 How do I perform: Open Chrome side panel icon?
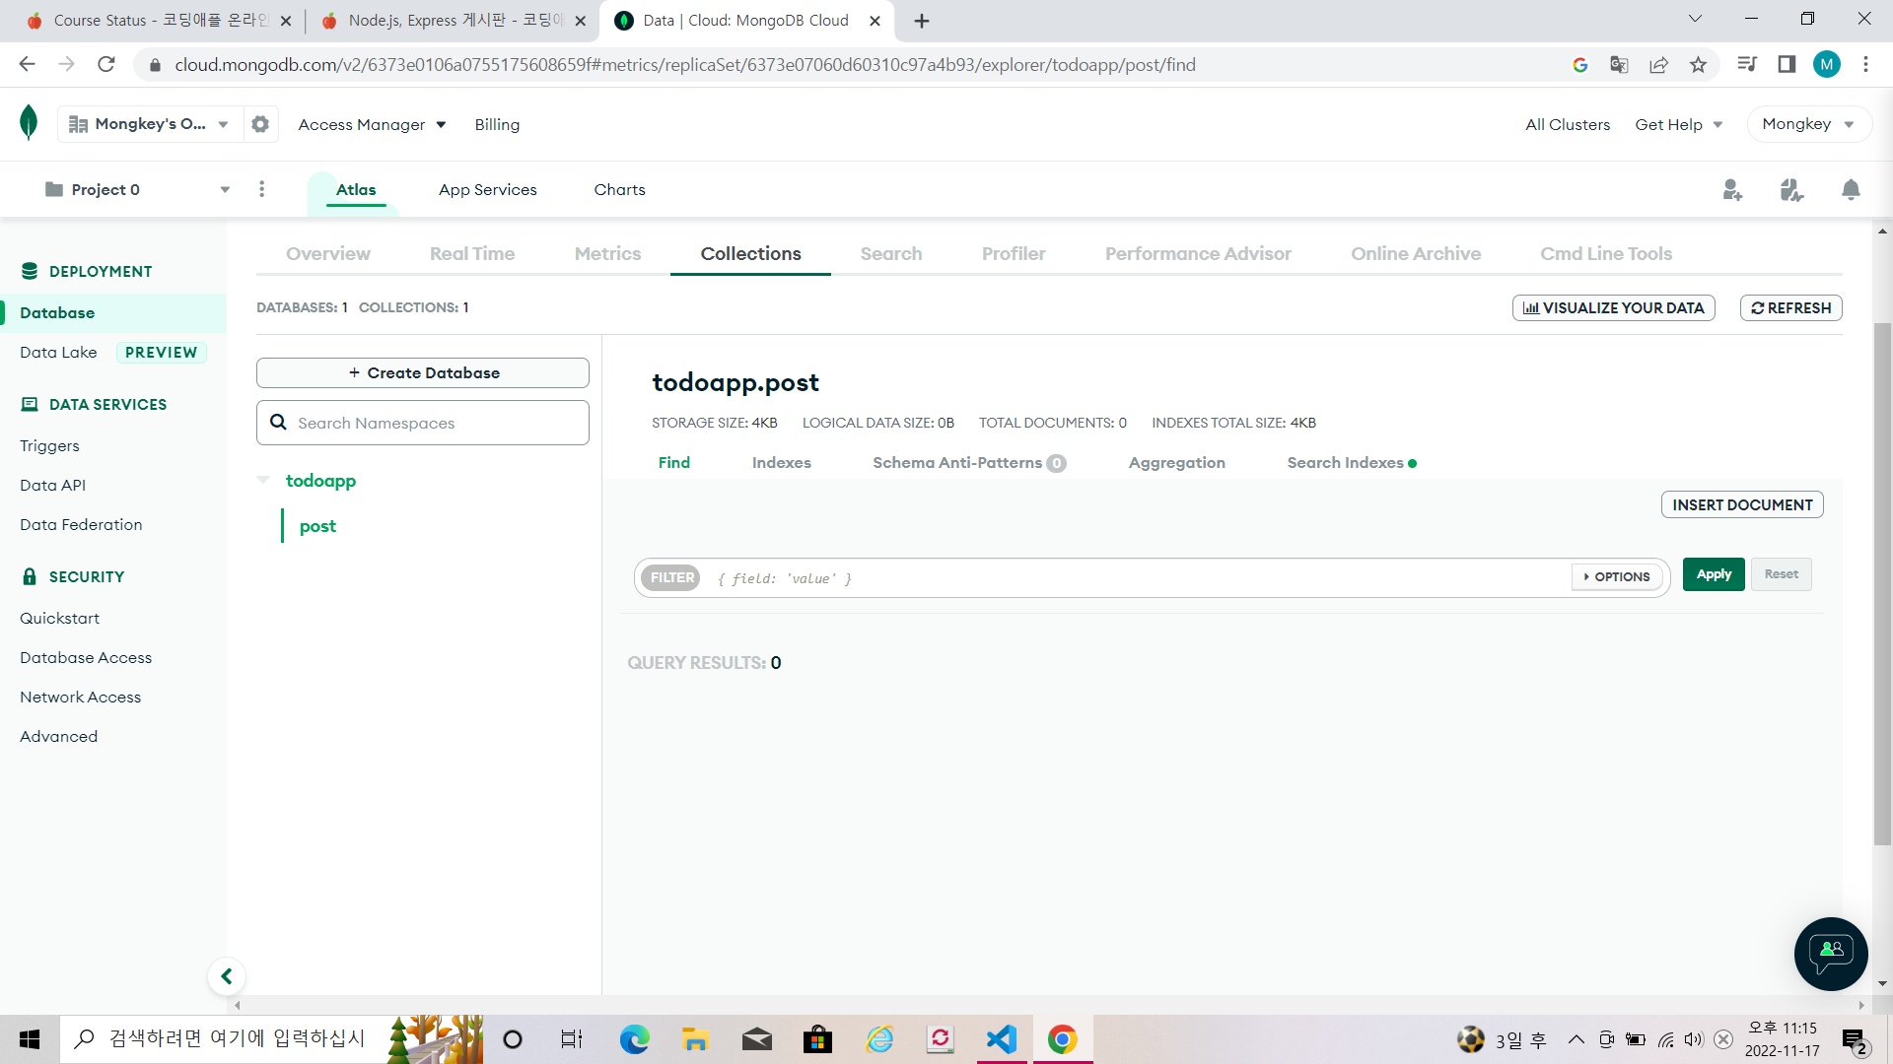click(1787, 65)
